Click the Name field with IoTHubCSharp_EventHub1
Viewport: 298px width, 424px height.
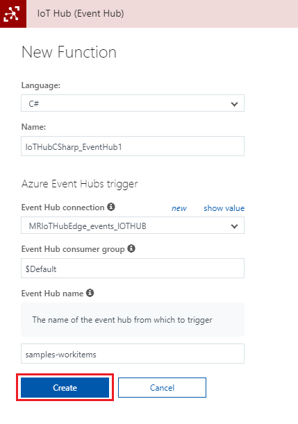tap(133, 146)
